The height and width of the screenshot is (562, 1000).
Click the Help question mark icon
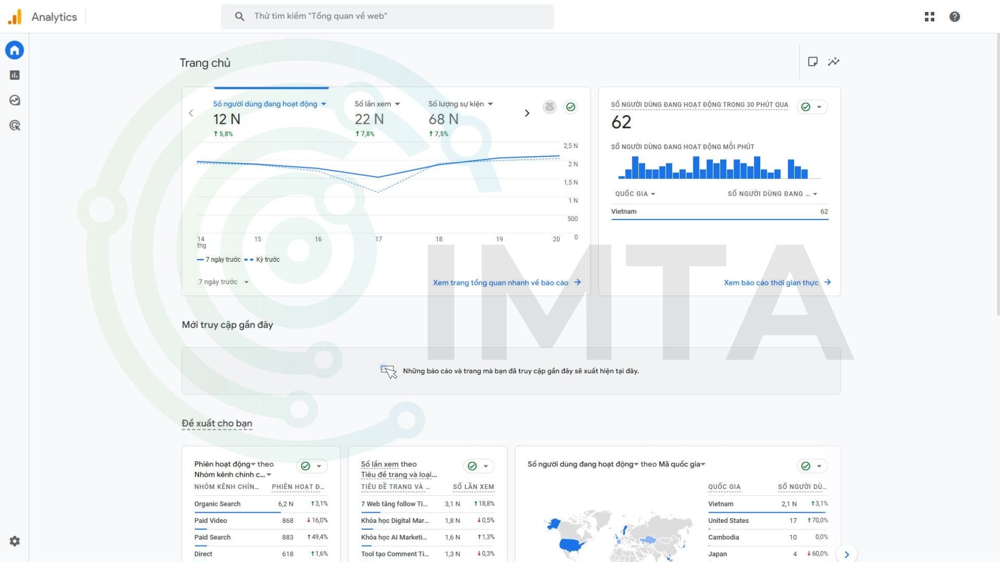(x=954, y=16)
